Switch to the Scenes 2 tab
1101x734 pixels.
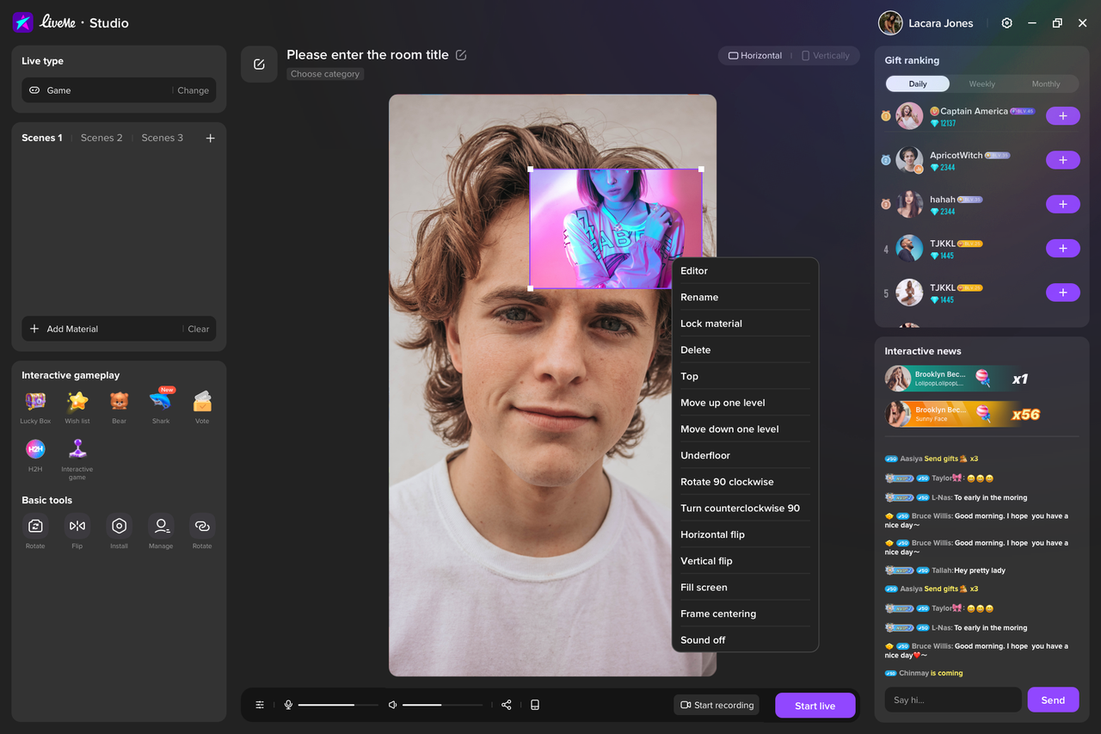tap(101, 137)
